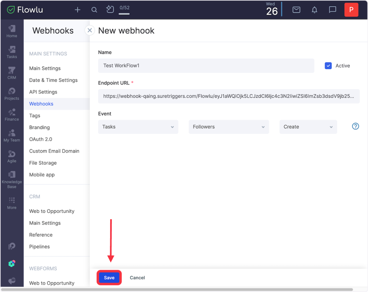Go to Projects in sidebar
The height and width of the screenshot is (292, 368).
coord(12,94)
